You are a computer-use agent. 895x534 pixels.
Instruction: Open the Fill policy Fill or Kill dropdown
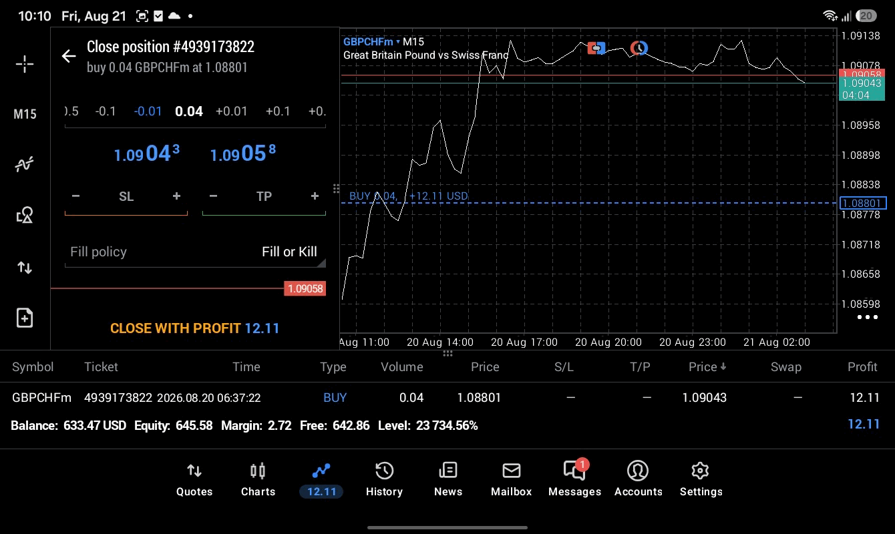pos(195,252)
